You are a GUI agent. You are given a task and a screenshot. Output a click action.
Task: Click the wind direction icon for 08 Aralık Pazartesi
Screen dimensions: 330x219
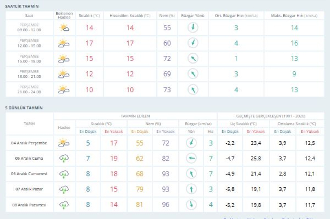coord(191,204)
